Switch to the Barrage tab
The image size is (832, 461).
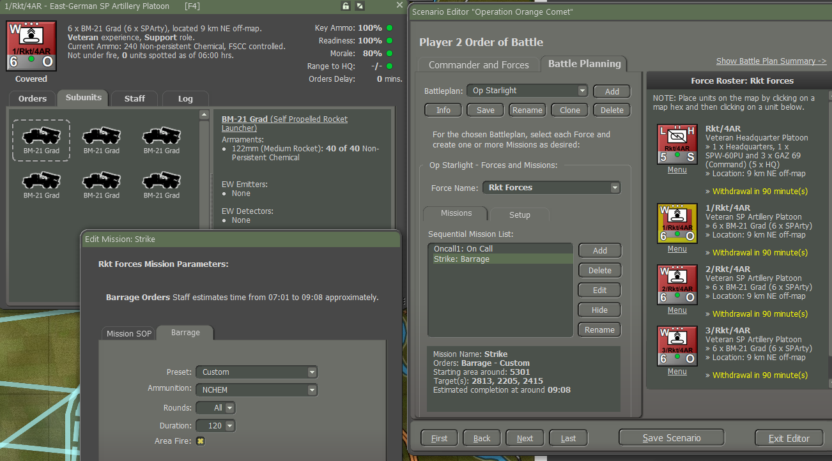coord(185,333)
